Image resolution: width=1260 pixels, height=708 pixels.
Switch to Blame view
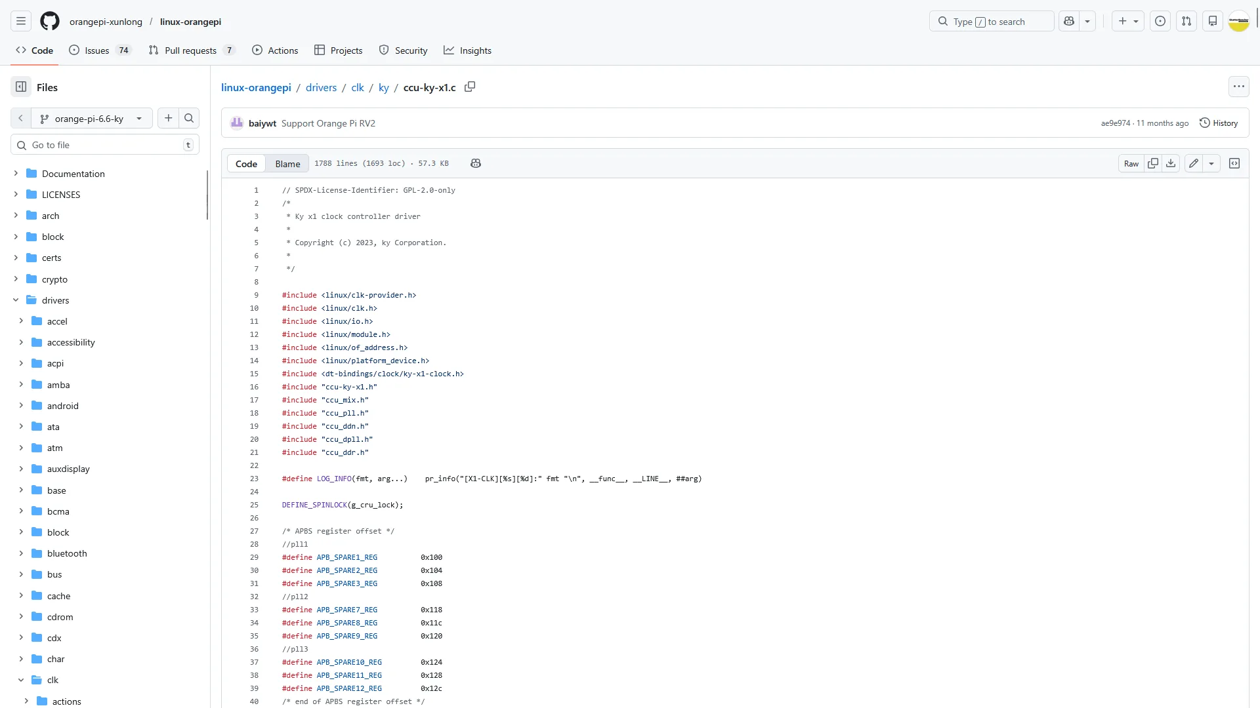coord(287,164)
